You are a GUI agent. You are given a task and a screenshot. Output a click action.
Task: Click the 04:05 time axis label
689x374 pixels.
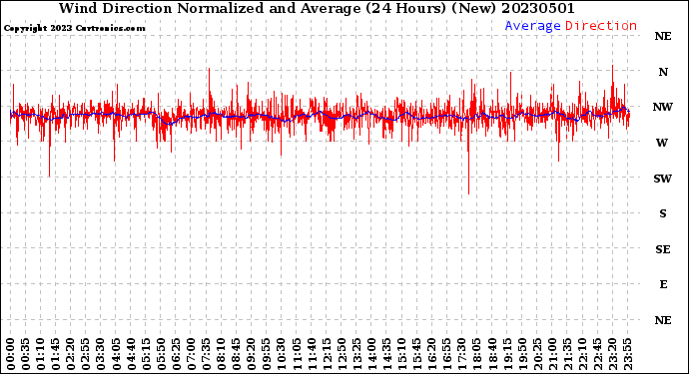[116, 354]
